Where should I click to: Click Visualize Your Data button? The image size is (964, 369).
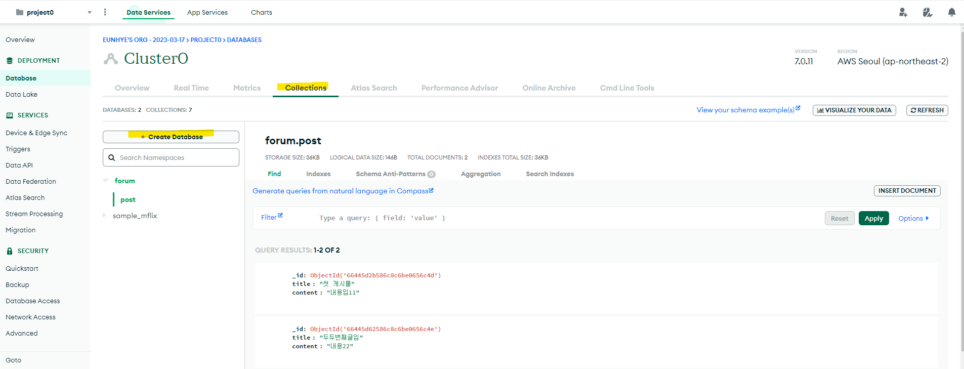[854, 110]
